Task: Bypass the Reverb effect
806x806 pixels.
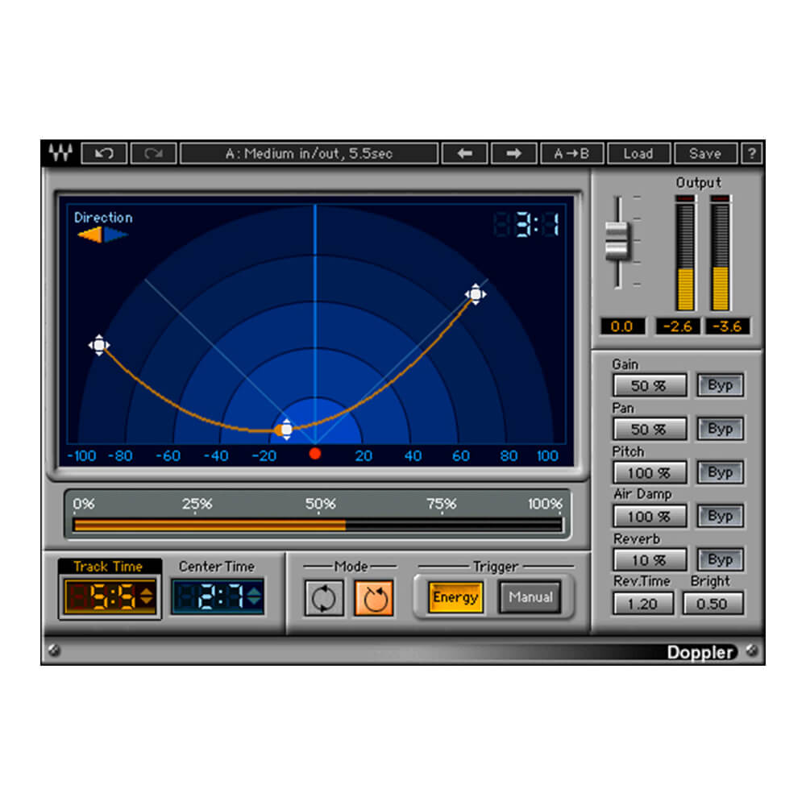Action: click(x=720, y=560)
